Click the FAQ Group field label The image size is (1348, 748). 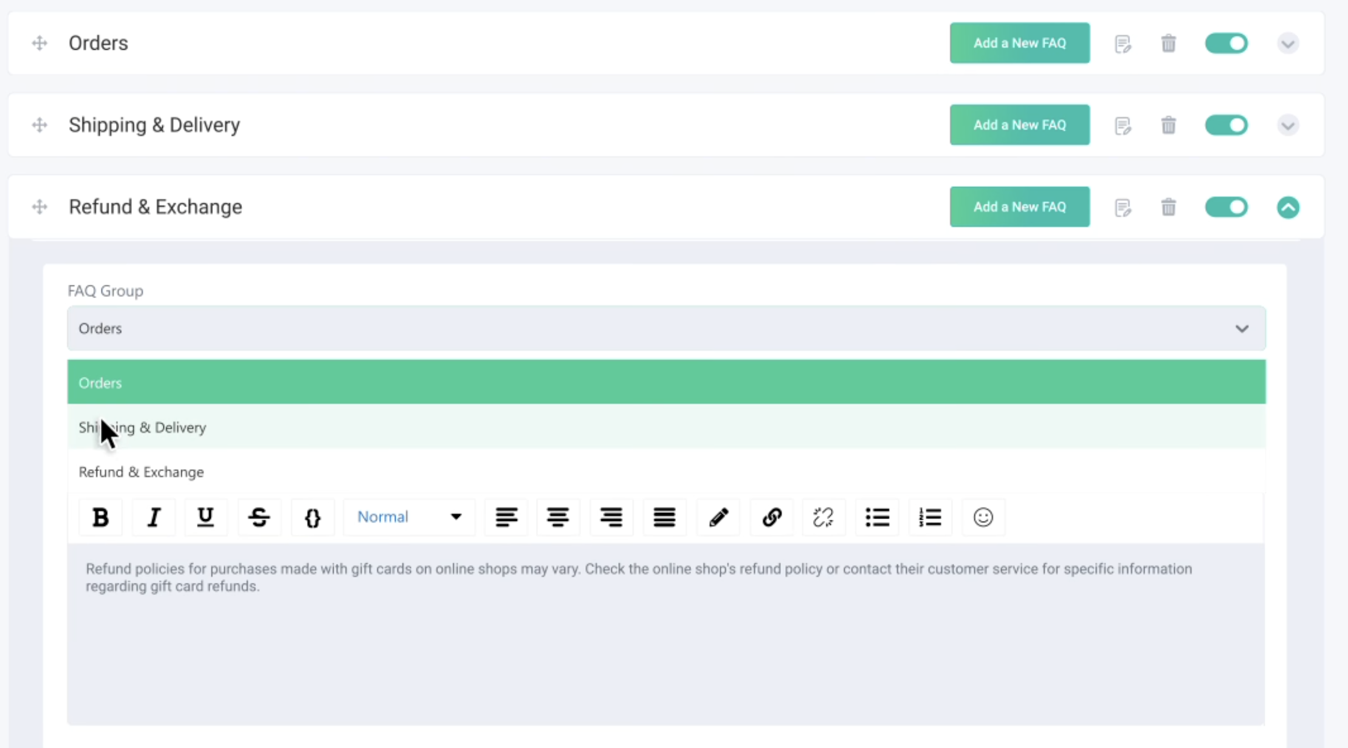click(106, 291)
